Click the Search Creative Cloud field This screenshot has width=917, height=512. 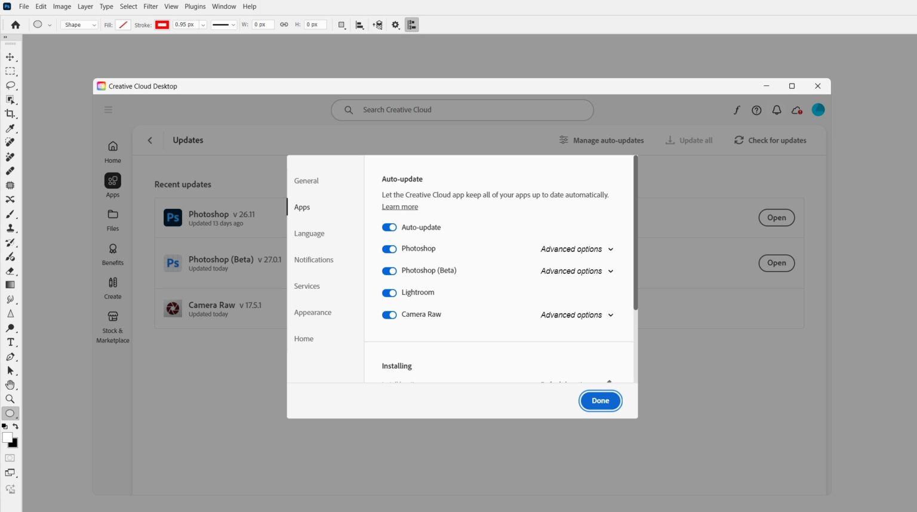coord(463,110)
